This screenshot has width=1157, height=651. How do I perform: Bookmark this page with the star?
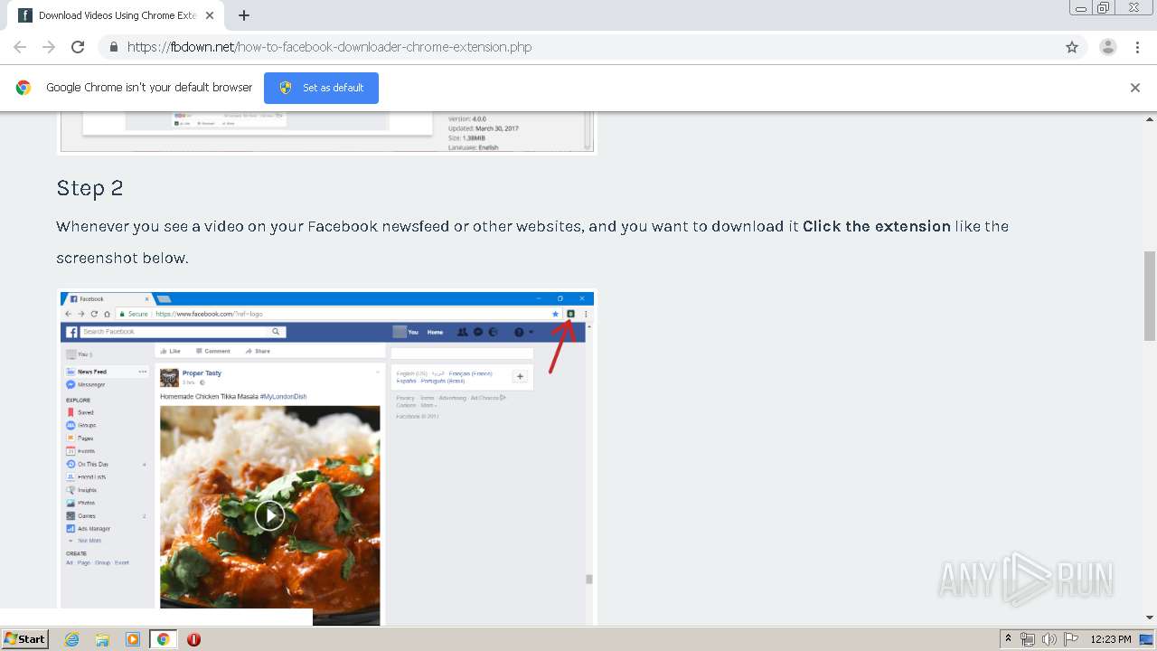pyautogui.click(x=1072, y=47)
